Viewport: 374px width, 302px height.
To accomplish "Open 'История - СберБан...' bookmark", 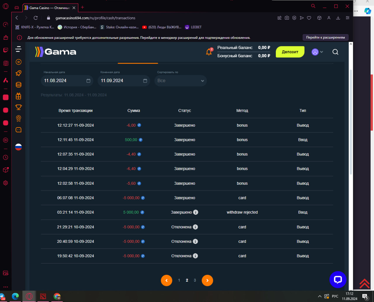I will [x=77, y=27].
